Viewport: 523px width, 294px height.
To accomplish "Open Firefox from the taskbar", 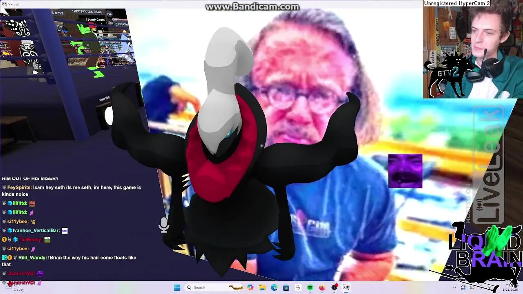I will click(x=322, y=287).
